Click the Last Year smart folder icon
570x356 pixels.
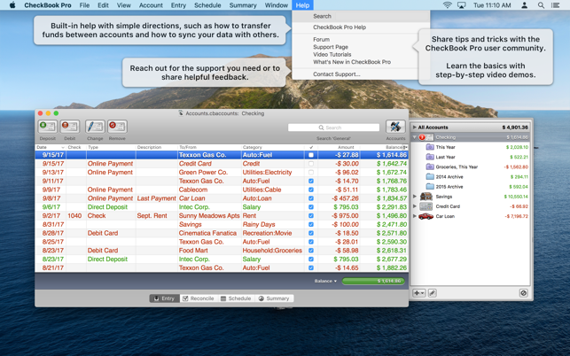coord(430,157)
